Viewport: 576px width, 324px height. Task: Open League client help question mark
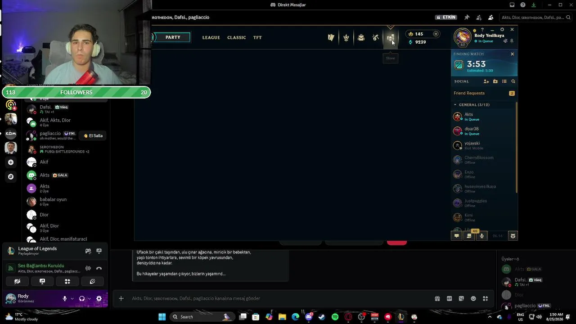481,30
